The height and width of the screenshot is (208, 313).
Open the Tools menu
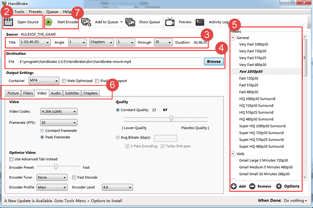point(19,12)
